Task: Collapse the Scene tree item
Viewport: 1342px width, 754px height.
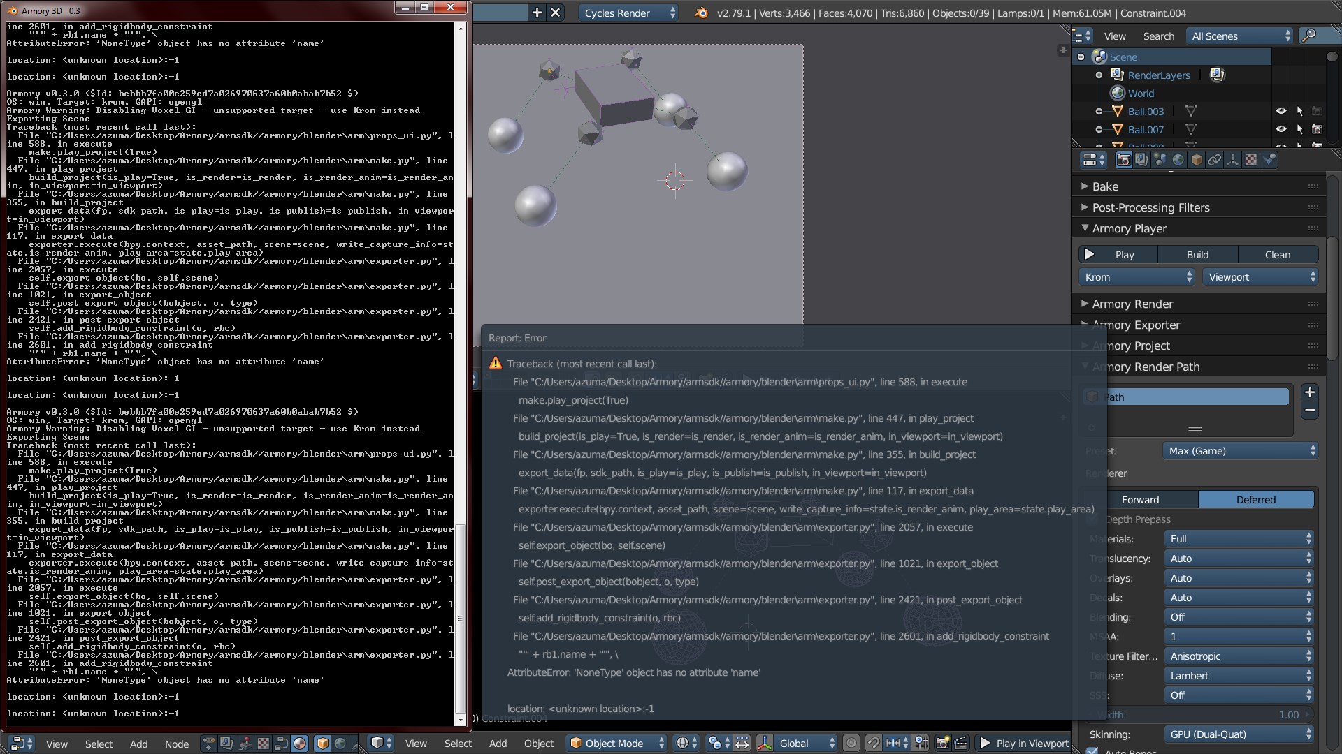Action: (1081, 57)
